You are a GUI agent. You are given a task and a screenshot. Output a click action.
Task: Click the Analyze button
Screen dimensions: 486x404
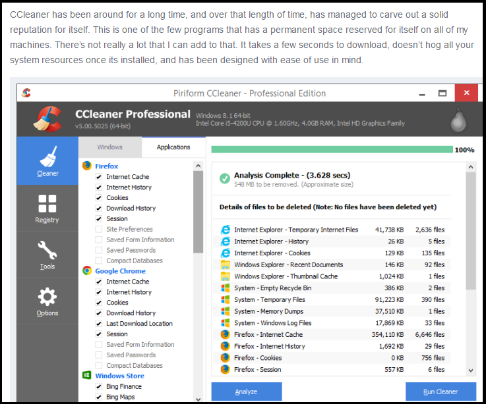click(x=247, y=391)
